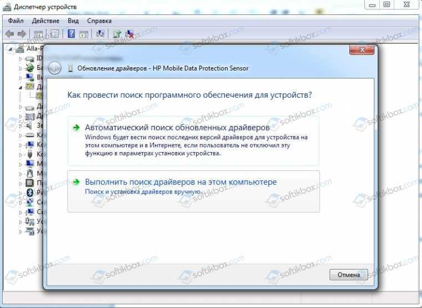
Task: Select the expanded yellow question-mark category icon
Action: (x=29, y=87)
